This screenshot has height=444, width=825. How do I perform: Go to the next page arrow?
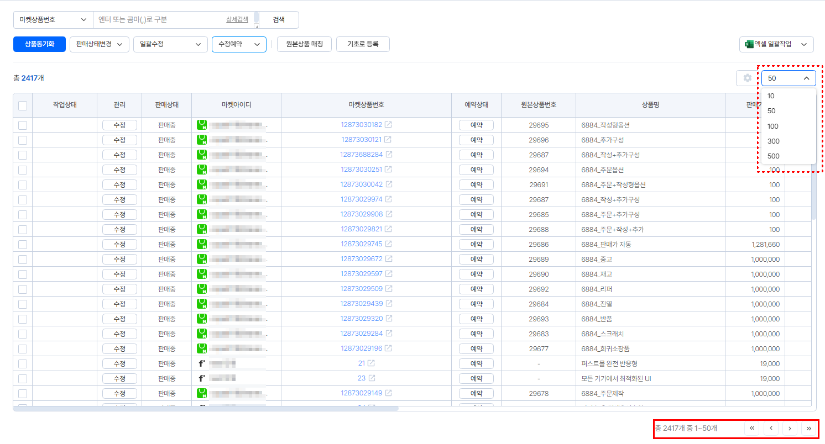pos(790,428)
